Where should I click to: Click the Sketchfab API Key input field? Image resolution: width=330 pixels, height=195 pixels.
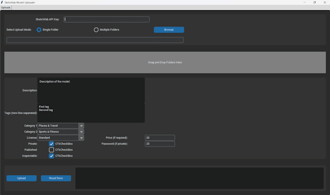(106, 19)
